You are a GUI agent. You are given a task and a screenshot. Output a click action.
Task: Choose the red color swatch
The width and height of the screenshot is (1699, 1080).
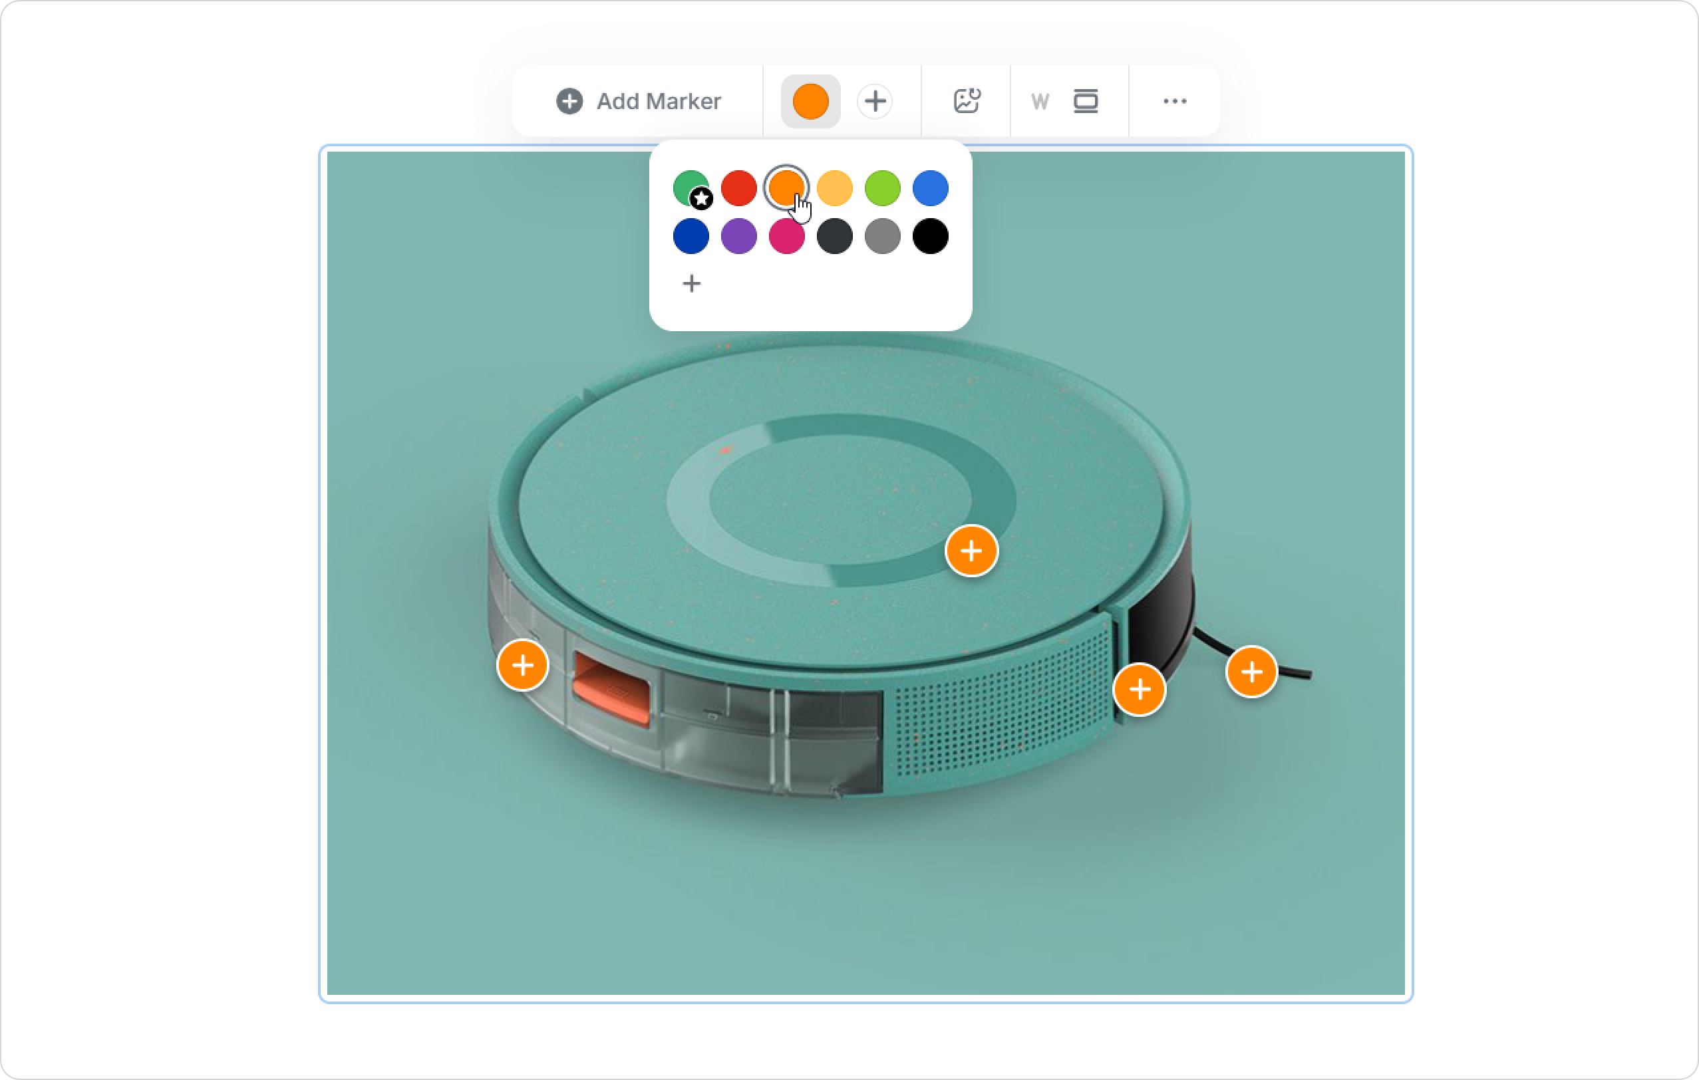tap(738, 188)
